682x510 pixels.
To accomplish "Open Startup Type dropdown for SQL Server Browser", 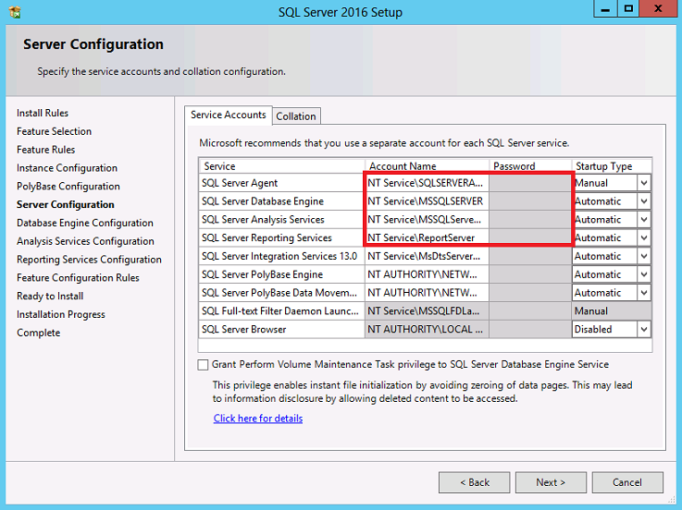I will point(644,329).
